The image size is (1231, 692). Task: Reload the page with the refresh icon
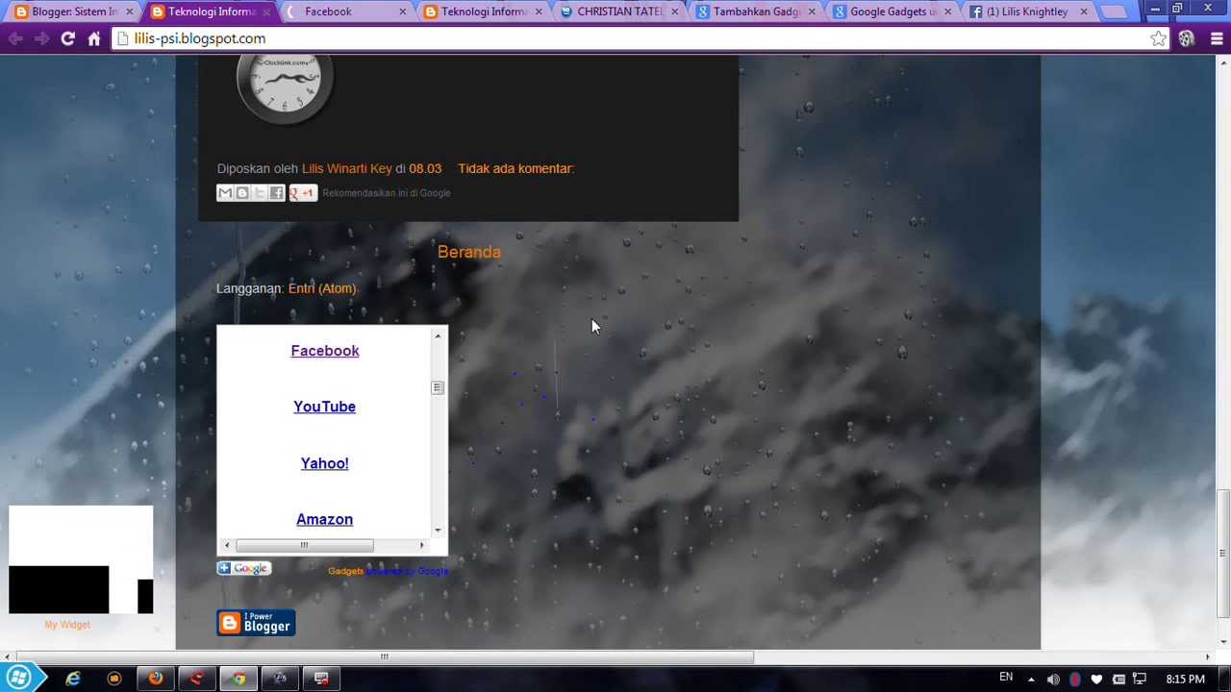tap(67, 38)
